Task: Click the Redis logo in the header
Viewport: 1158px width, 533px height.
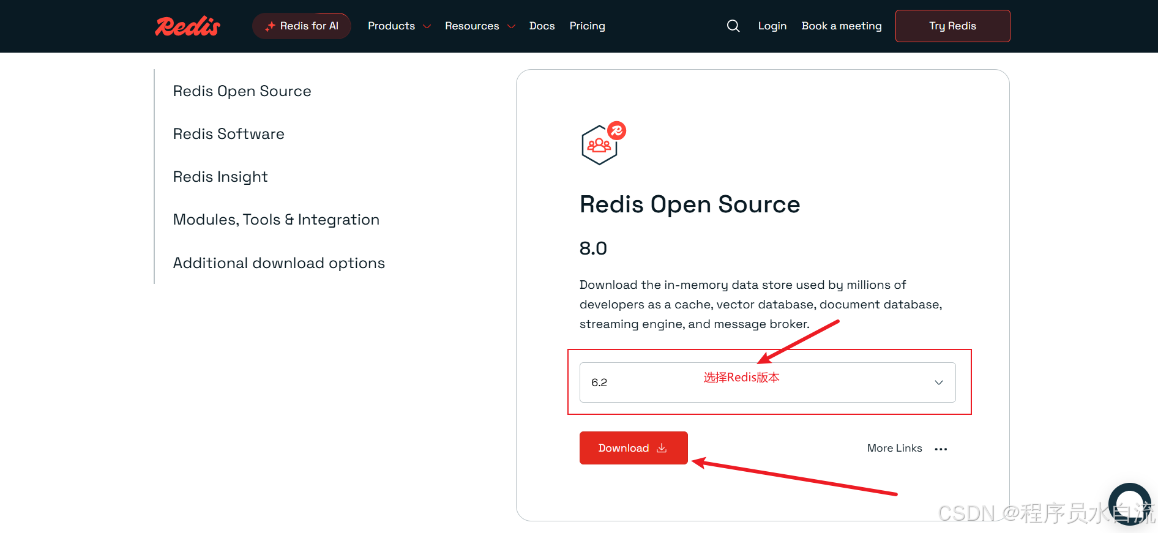Action: coord(187,26)
